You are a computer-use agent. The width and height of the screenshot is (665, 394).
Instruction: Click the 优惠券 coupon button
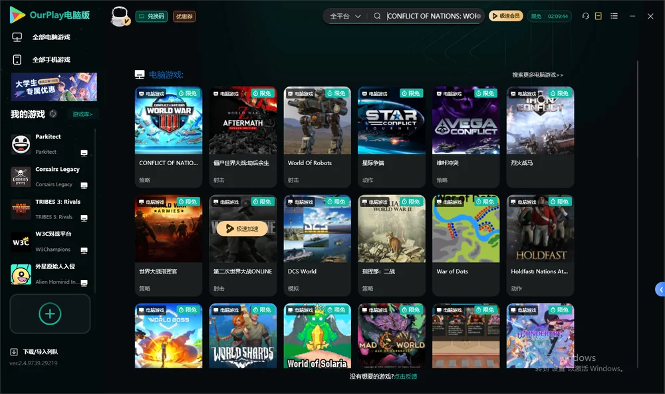(x=184, y=17)
